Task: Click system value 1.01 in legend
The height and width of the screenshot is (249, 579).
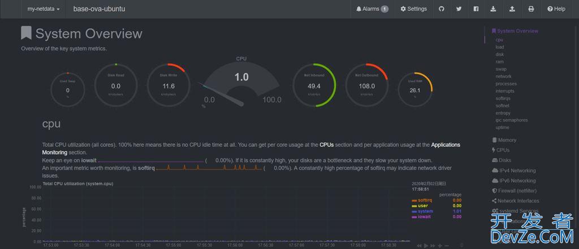Action: pyautogui.click(x=457, y=211)
